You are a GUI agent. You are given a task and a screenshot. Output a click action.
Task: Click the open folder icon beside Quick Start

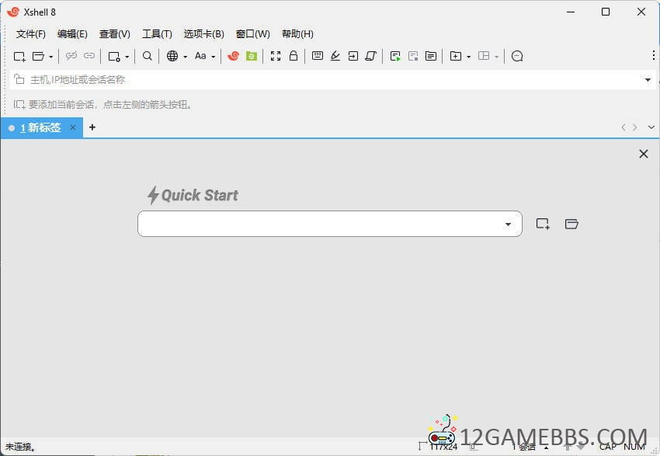tap(571, 224)
